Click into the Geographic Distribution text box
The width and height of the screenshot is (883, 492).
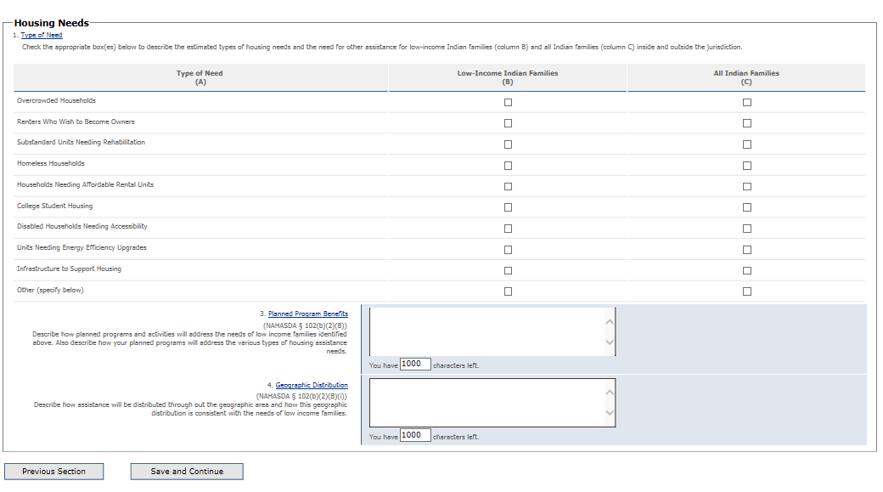pos(486,402)
